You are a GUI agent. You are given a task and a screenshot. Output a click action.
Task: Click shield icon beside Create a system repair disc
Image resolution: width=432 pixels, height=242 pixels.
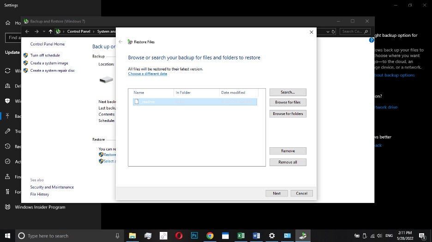coord(26,70)
